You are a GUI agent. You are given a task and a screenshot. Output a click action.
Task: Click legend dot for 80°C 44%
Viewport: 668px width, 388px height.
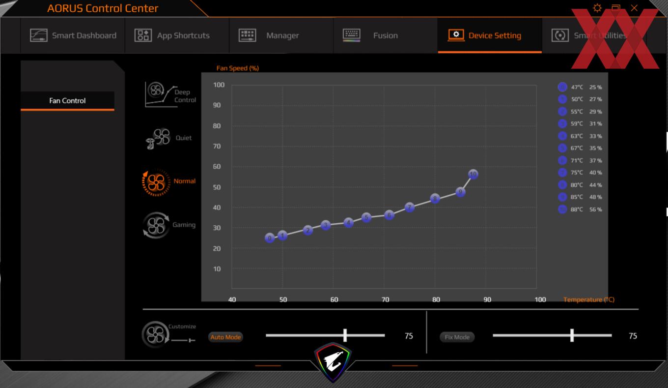pyautogui.click(x=562, y=185)
